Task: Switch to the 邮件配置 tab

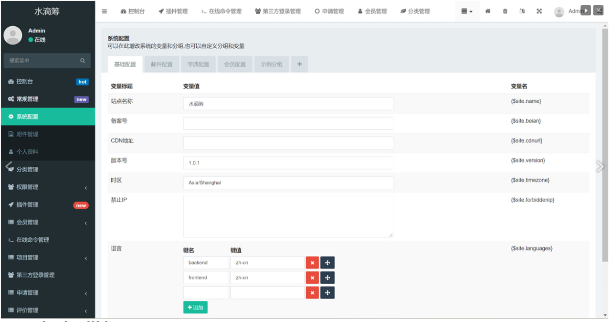Action: (161, 64)
